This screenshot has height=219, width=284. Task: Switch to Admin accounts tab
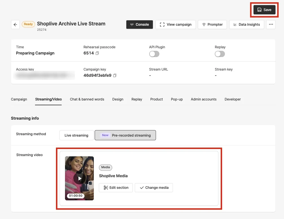203,99
